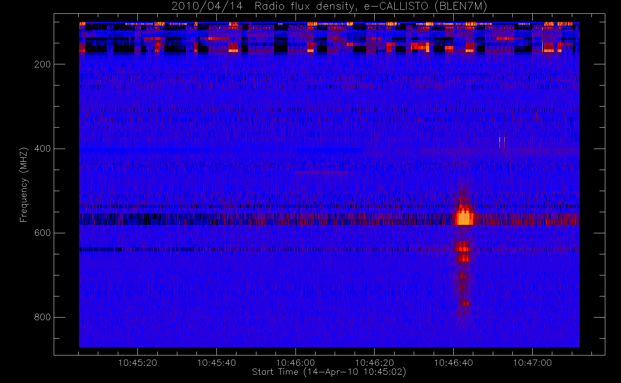Click the '10:47:00' time axis label
Viewport: 621px width, 383px height.
pyautogui.click(x=532, y=363)
